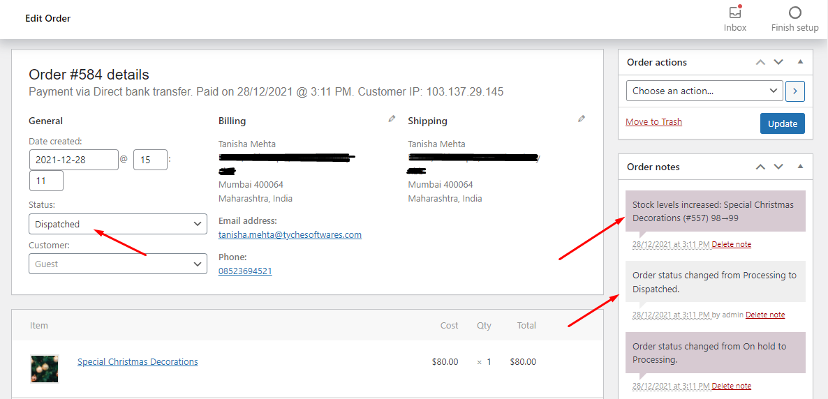The image size is (828, 399).
Task: Click the item quantity × 1
Action: 484,362
